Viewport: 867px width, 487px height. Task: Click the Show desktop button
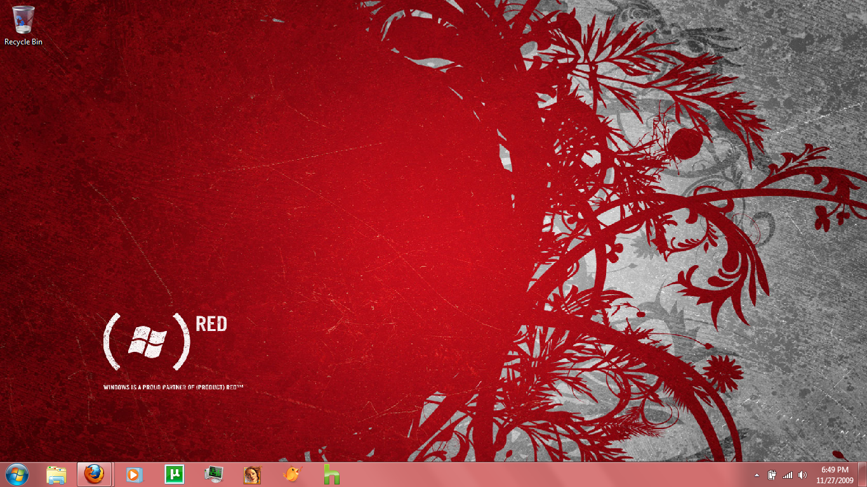point(863,474)
